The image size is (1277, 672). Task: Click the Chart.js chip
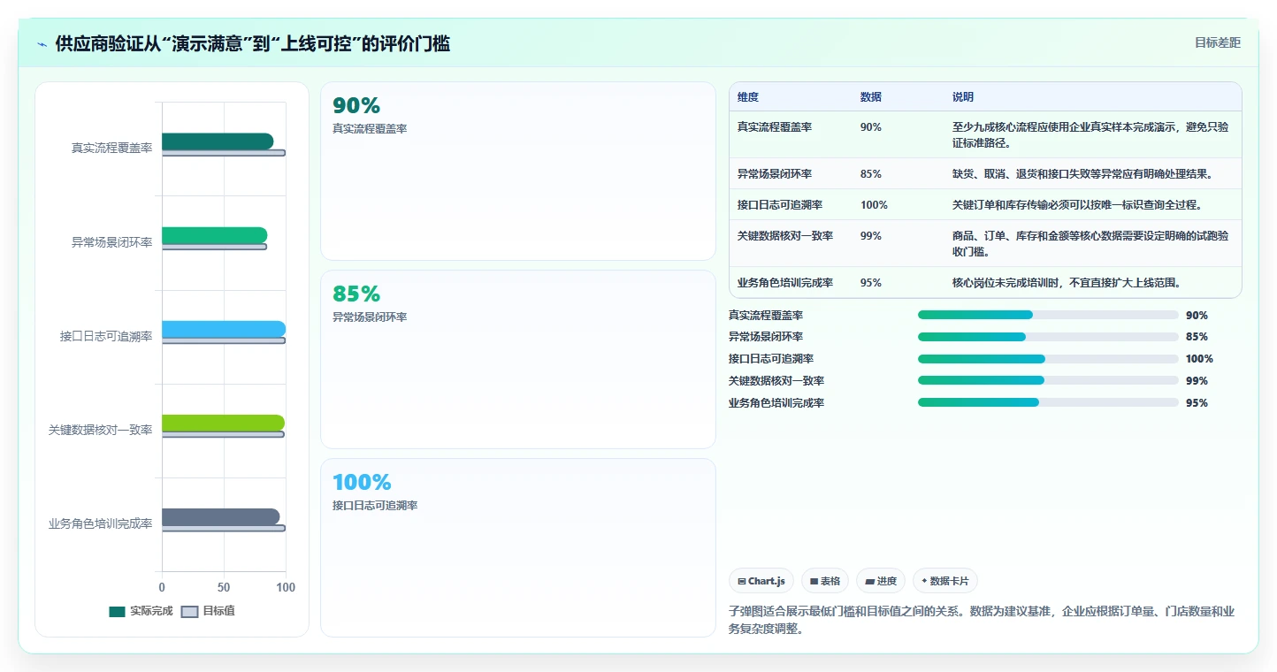tap(761, 581)
